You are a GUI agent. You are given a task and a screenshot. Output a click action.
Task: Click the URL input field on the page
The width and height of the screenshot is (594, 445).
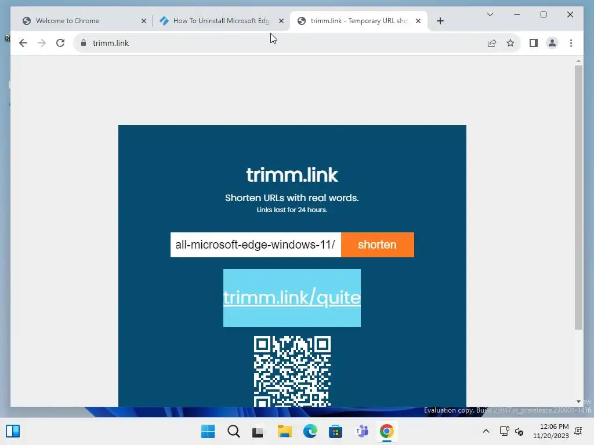(x=256, y=245)
